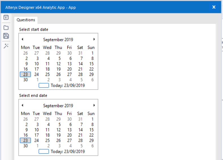Click the September 2019 title in end date calendar
Image resolution: width=223 pixels, height=160 pixels.
[58, 105]
